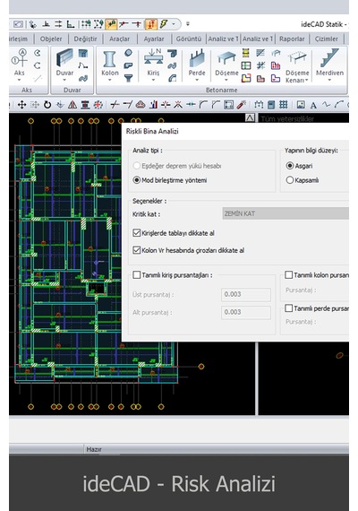The height and width of the screenshot is (511, 358).
Task: Select the arc beam icon below curved beam
Action: (172, 78)
